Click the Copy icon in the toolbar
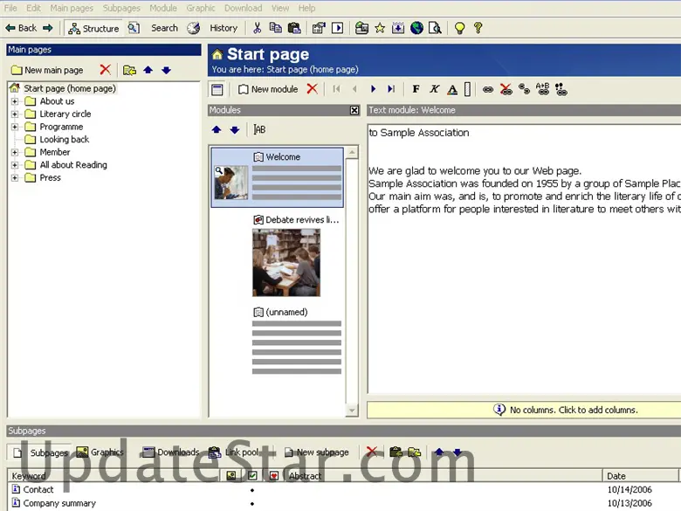Screen dimensions: 681x511 pos(275,28)
